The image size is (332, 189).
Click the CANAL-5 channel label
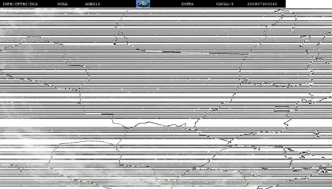[225, 4]
